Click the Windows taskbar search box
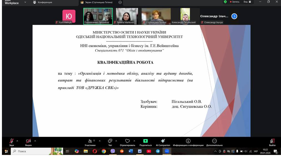This screenshot has width=281, height=158. 31,151
